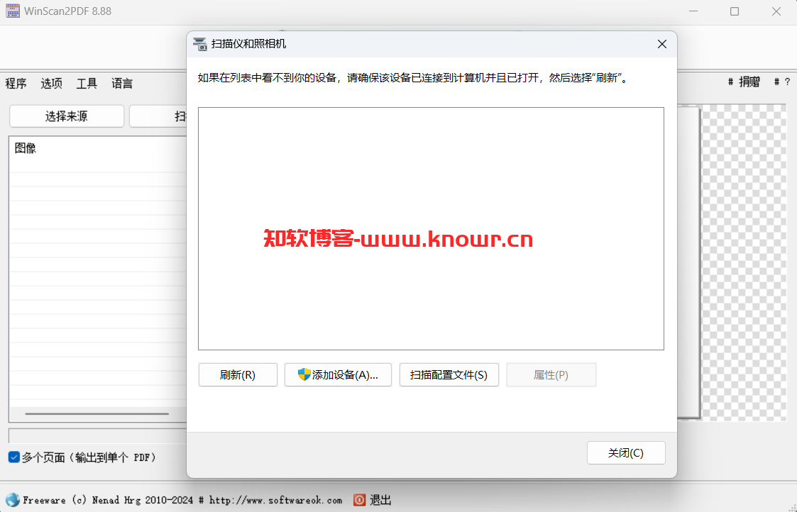
Task: Click the 选择来源 select source button
Action: [67, 116]
